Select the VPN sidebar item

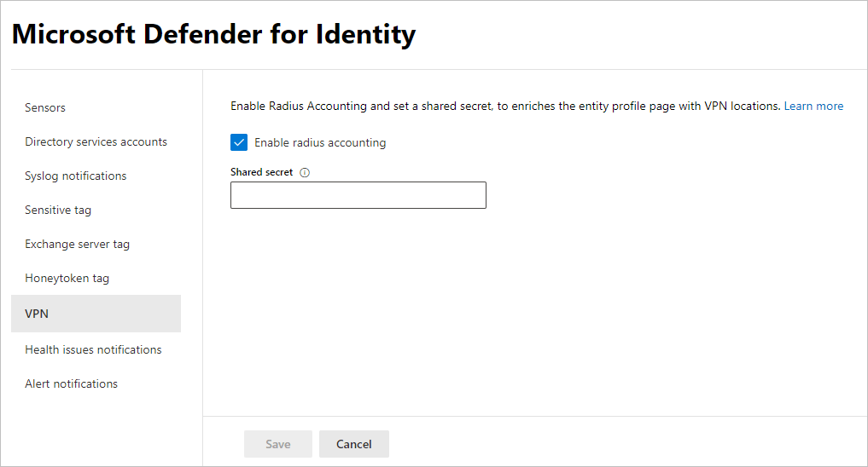click(x=37, y=314)
